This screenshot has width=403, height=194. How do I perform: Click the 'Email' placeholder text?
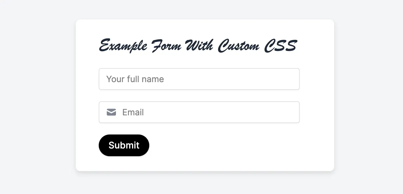(x=133, y=112)
